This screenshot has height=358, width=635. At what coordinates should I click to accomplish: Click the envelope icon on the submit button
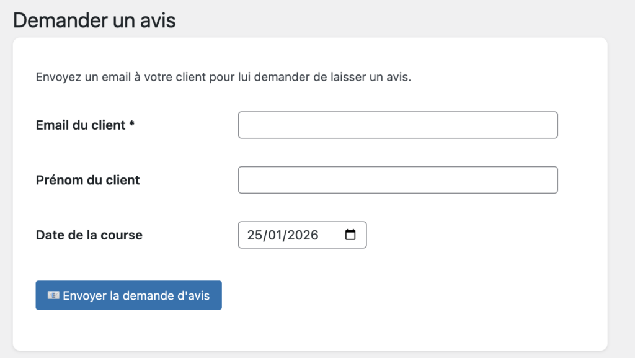[53, 295]
